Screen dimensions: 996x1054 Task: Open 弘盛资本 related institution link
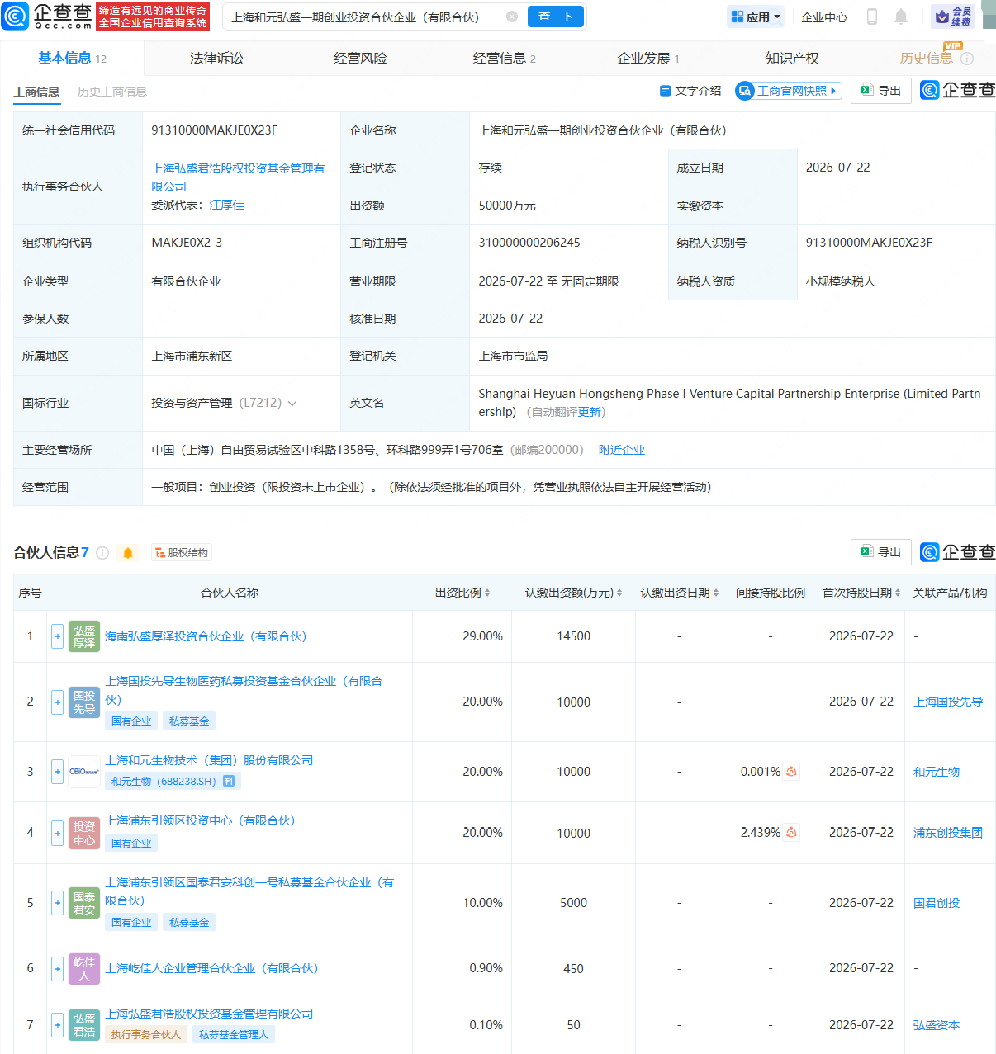(x=937, y=1025)
